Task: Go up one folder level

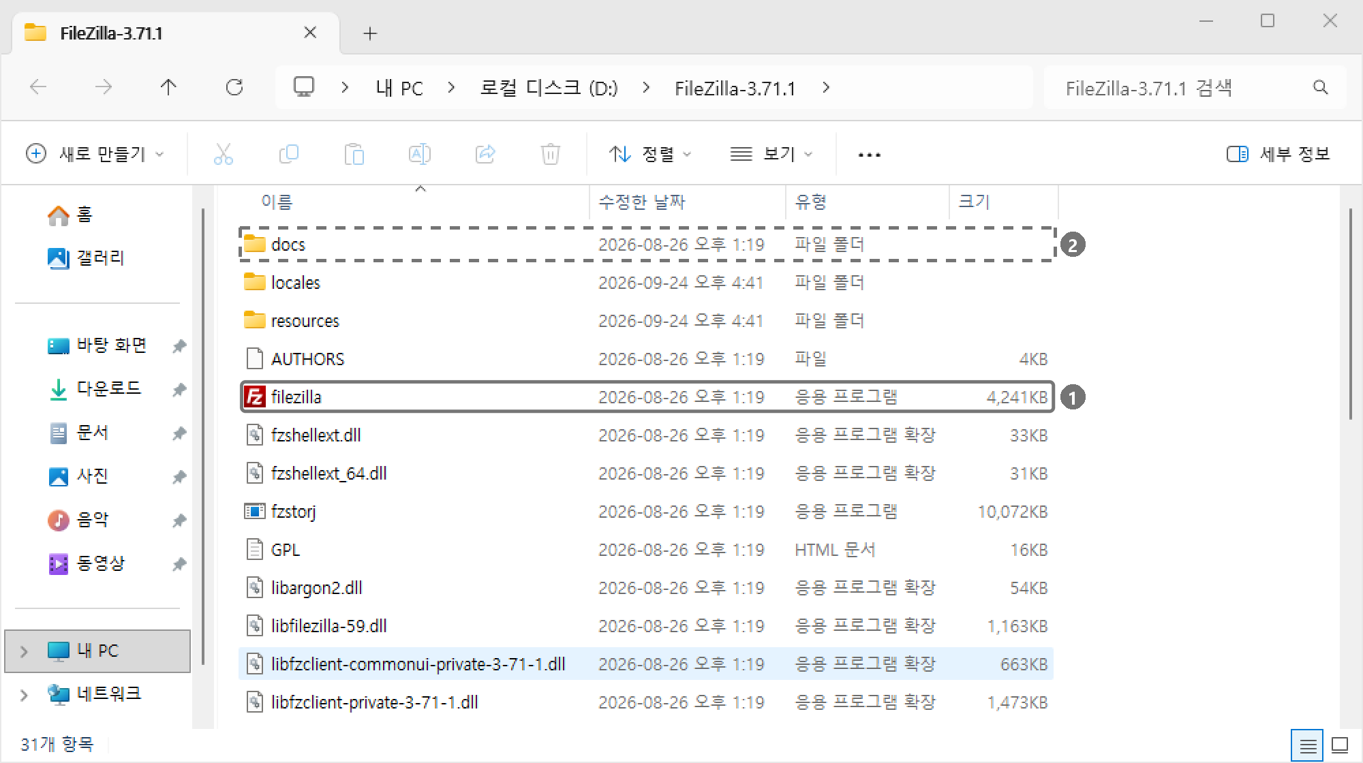Action: tap(168, 87)
